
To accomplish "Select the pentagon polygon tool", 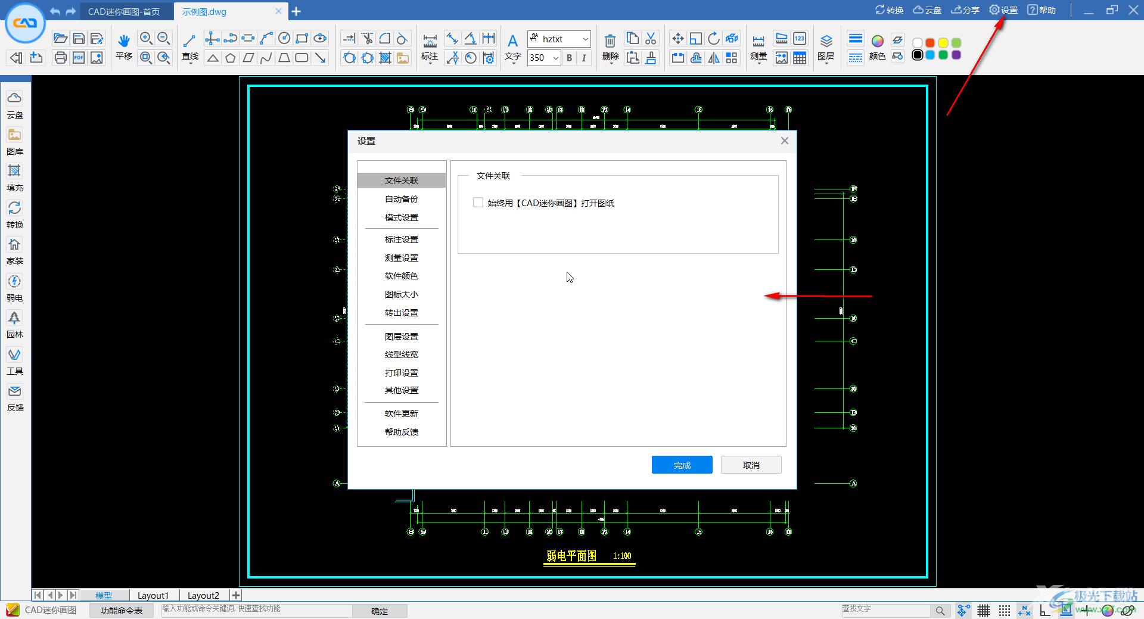I will coord(231,58).
